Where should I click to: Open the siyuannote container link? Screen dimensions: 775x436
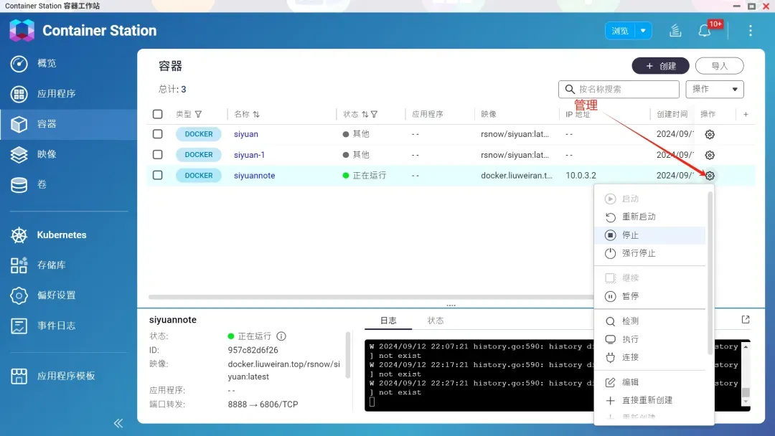(x=254, y=176)
